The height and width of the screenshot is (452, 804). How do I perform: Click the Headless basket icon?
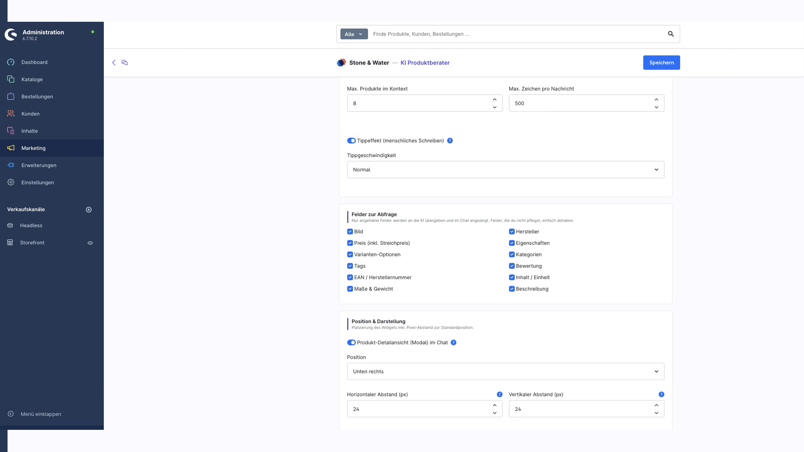(10, 226)
